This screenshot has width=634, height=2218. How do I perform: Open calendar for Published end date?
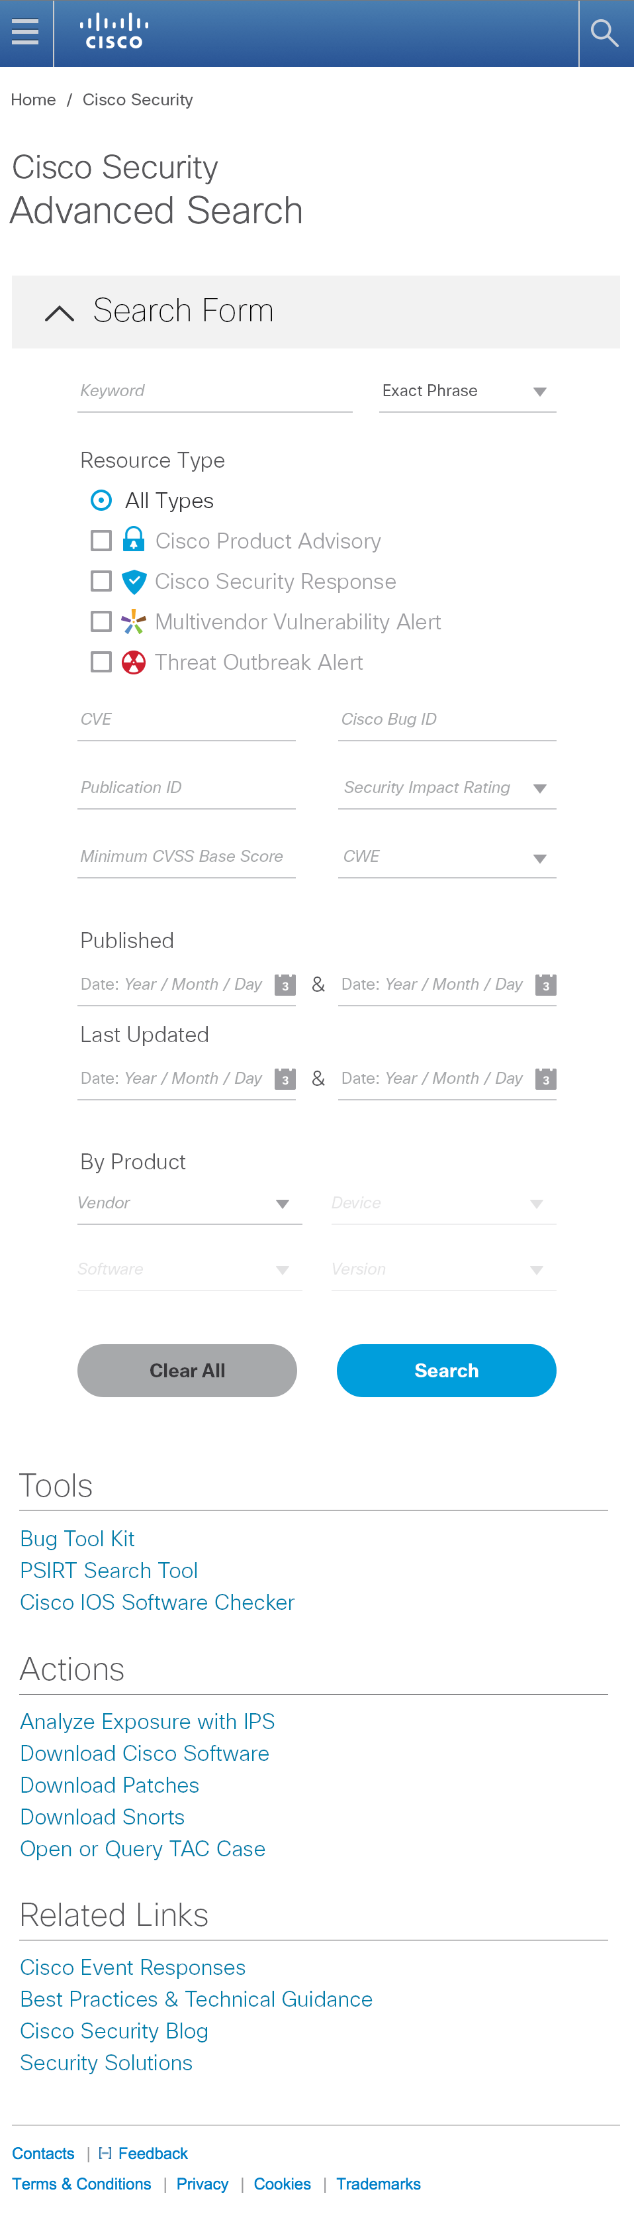(x=545, y=985)
